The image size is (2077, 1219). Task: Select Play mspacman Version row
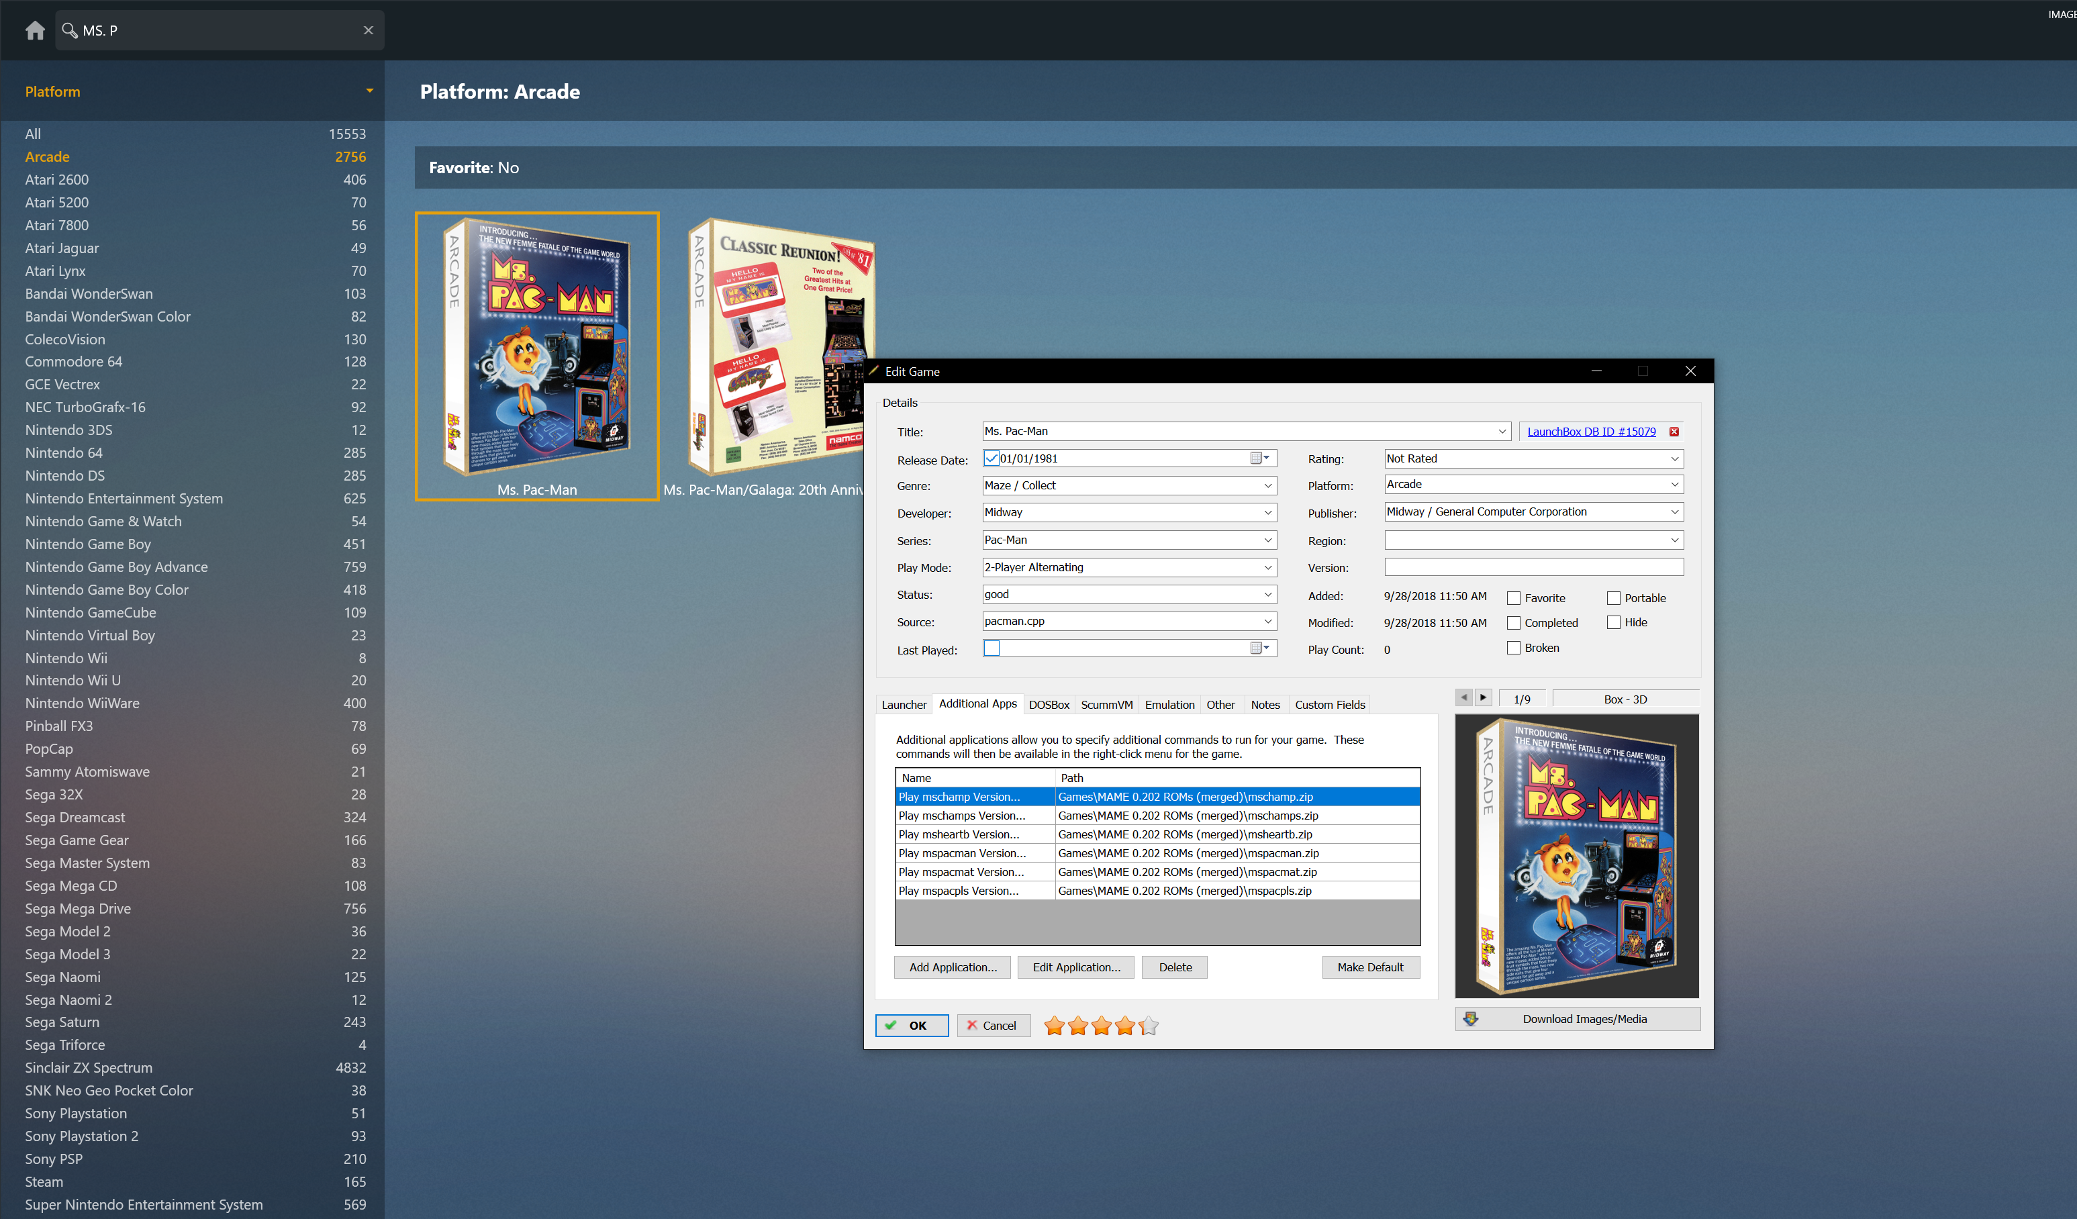click(1157, 853)
